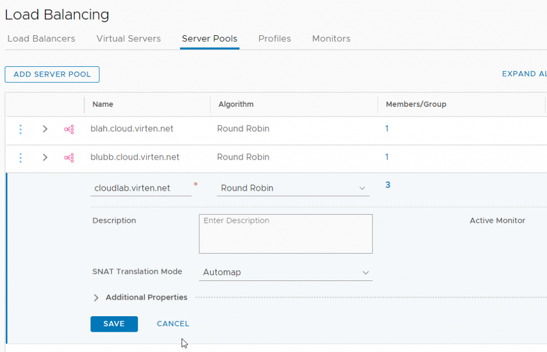The width and height of the screenshot is (547, 352).
Task: Click the ADD SERVER POOL button
Action: pyautogui.click(x=52, y=74)
